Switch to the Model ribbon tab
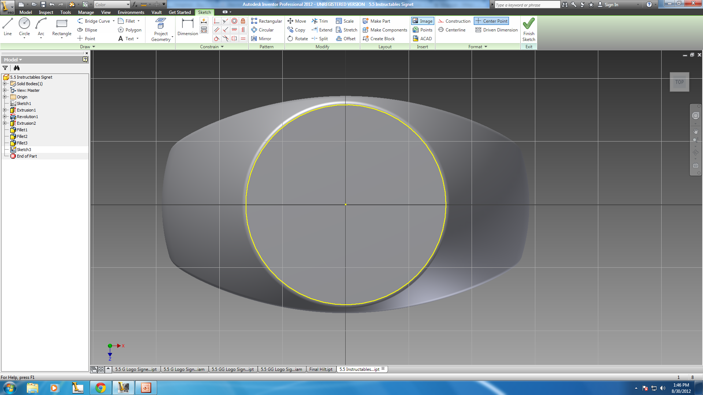Screen dimensions: 703x395 click(x=26, y=12)
